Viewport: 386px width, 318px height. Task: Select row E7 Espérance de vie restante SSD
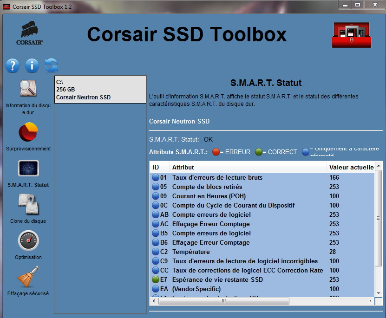(x=262, y=279)
